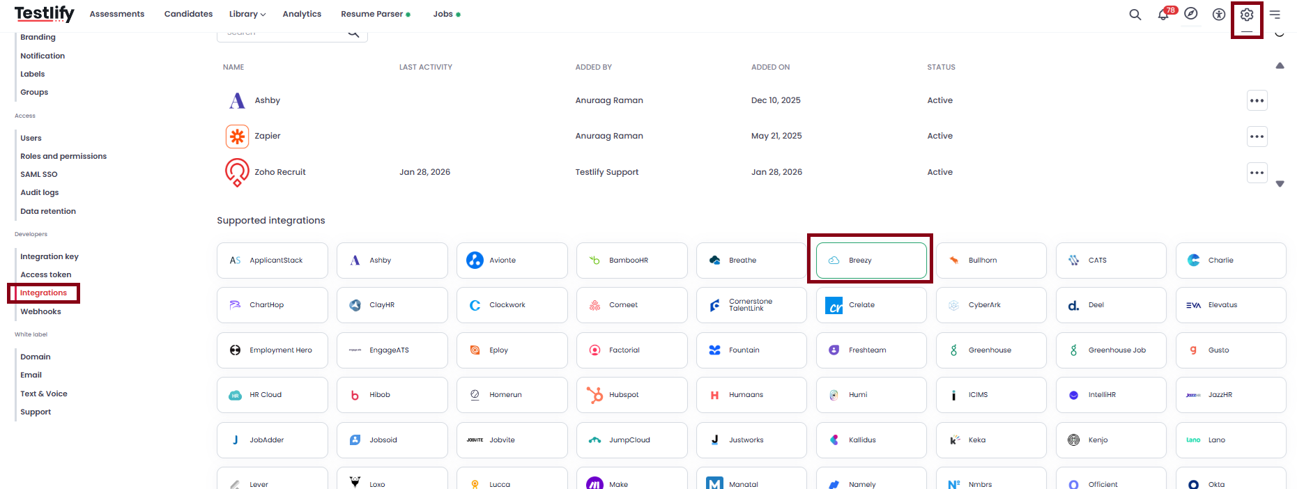Open the settings gear icon
Viewport: 1297px width, 489px height.
coord(1247,15)
